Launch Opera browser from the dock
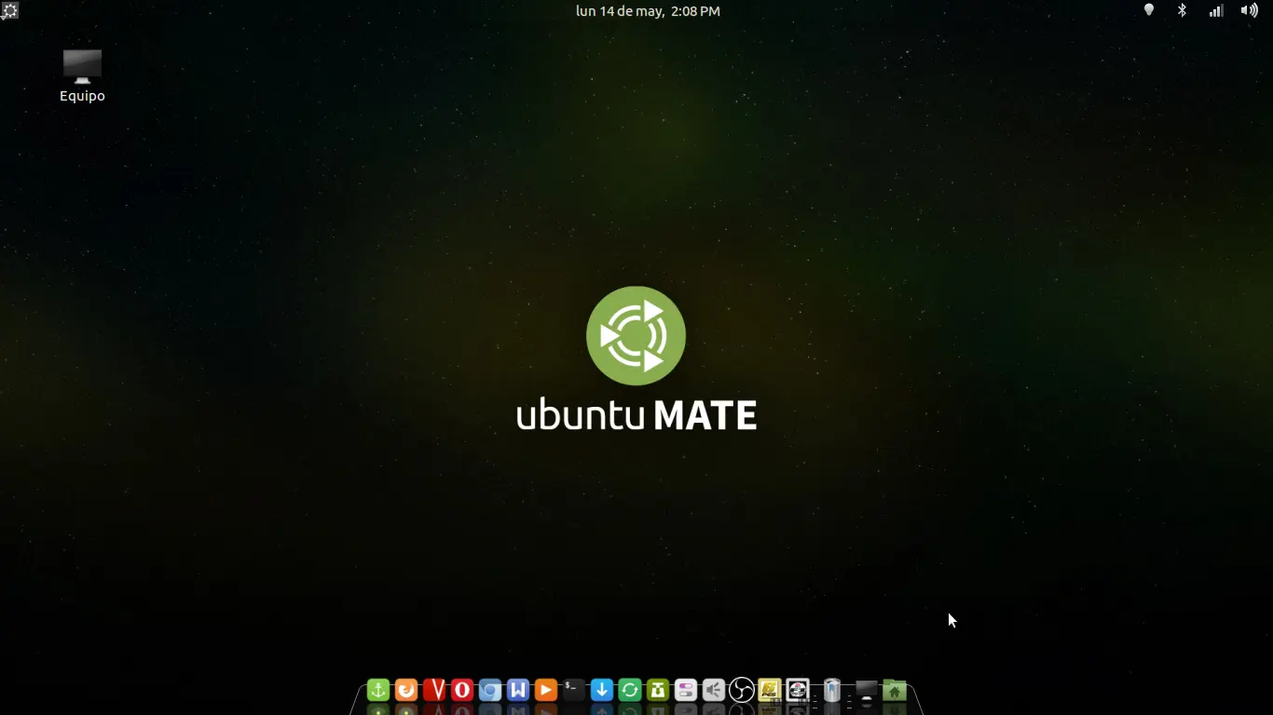 pyautogui.click(x=461, y=690)
